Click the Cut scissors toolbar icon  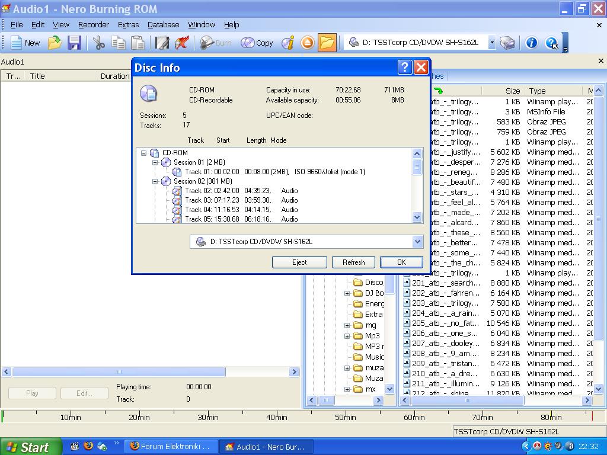point(98,43)
